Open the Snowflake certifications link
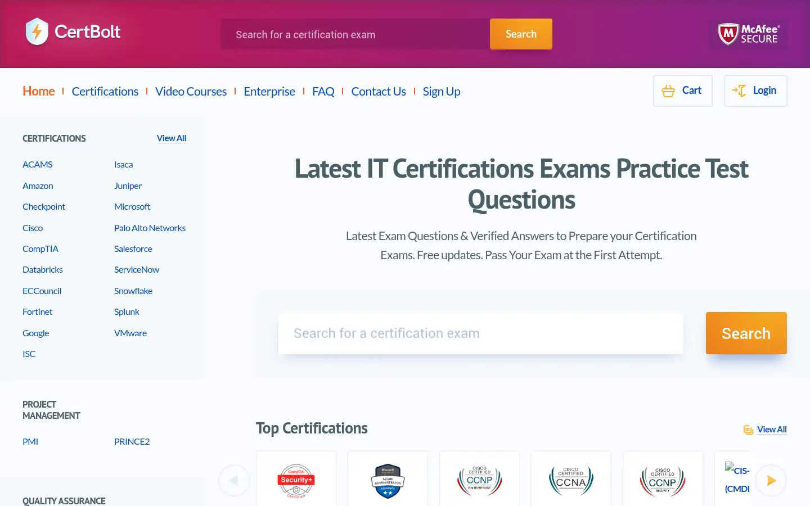This screenshot has width=810, height=506. pyautogui.click(x=133, y=291)
